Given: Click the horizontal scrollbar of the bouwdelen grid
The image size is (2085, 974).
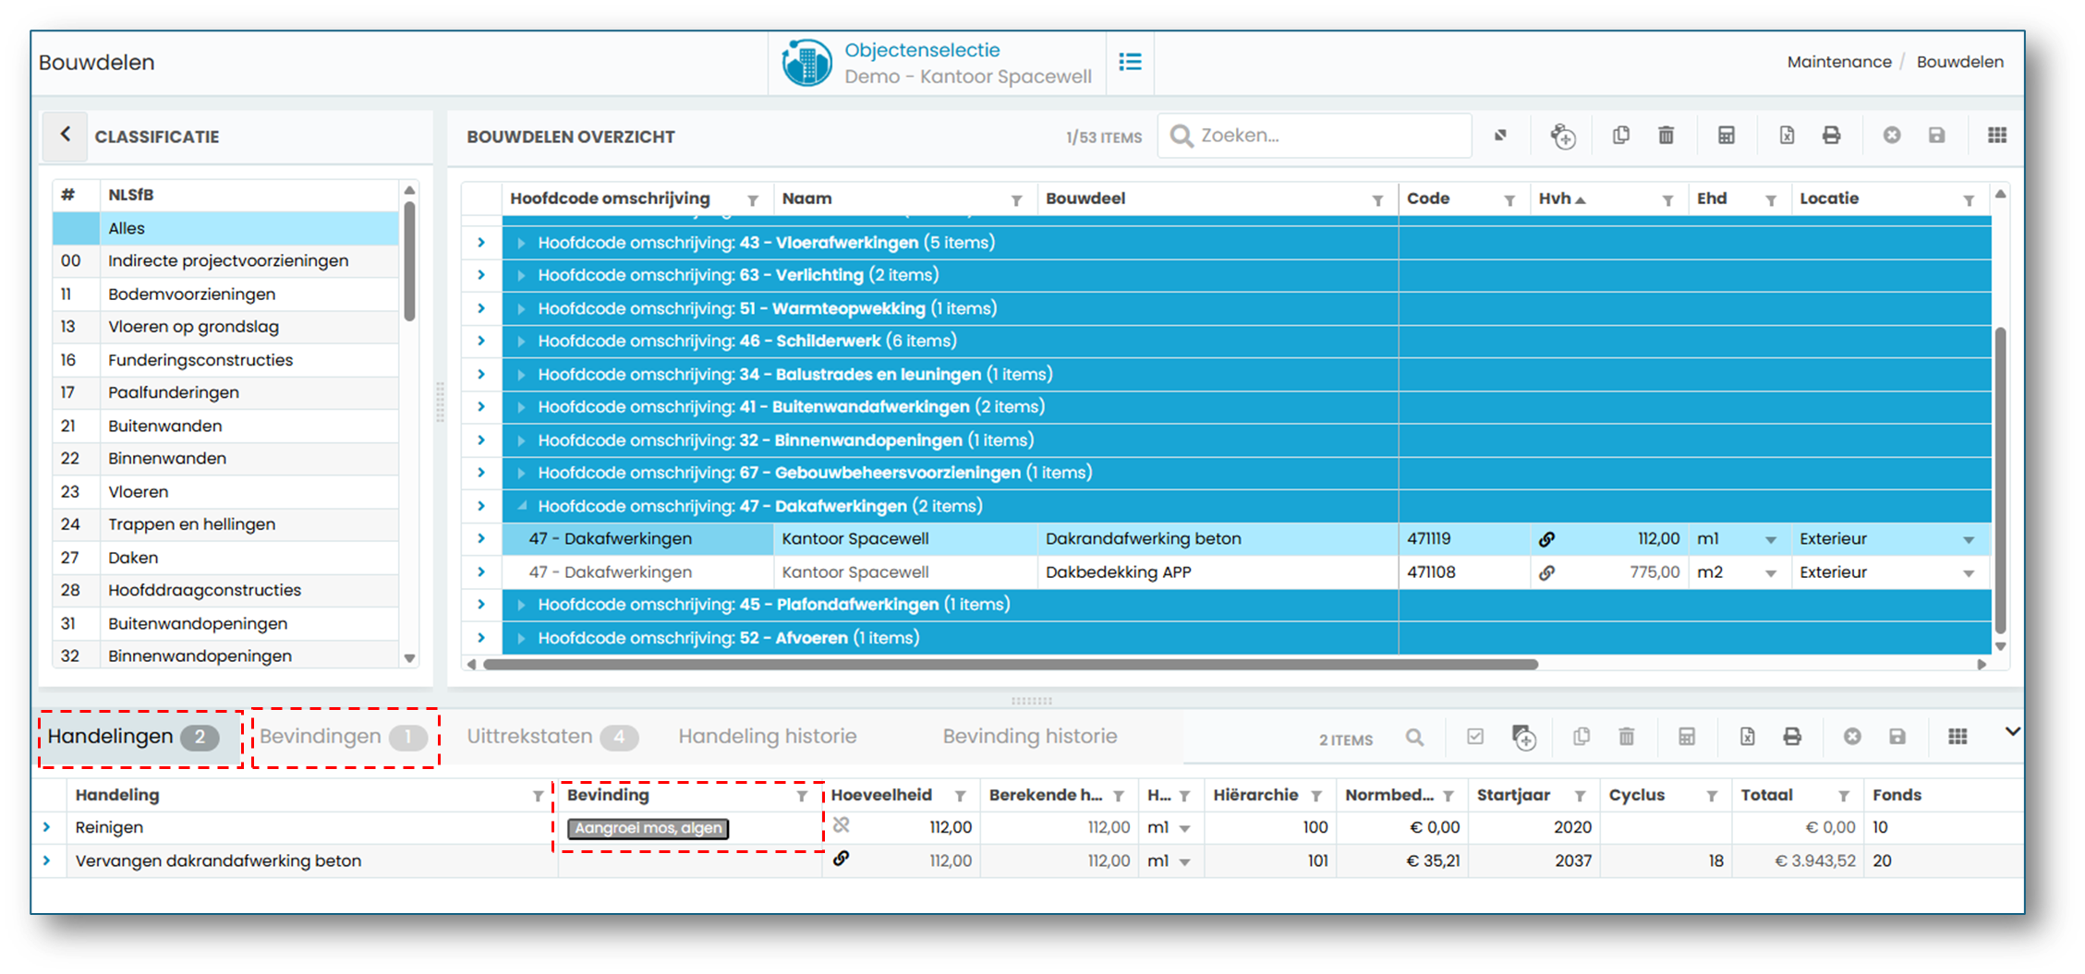Looking at the screenshot, I should (1011, 665).
